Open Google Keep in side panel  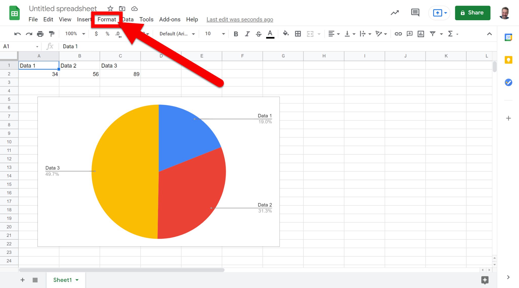pos(508,60)
